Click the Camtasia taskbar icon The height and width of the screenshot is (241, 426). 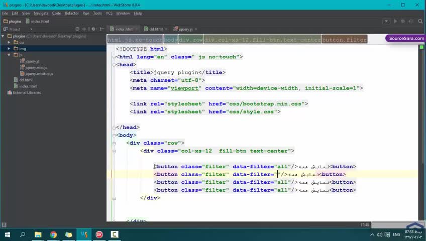[115, 234]
